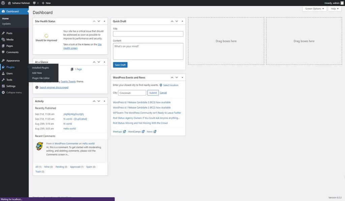This screenshot has width=345, height=201.
Task: Click the Select location pin icon
Action: click(161, 85)
